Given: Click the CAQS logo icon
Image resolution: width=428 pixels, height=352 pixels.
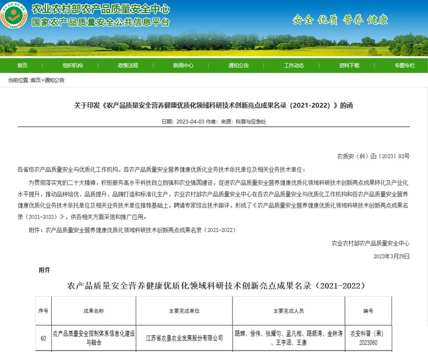Looking at the screenshot, I should (14, 16).
